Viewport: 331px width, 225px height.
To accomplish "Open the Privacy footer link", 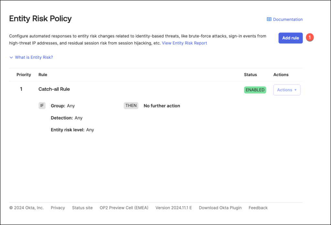I will tap(58, 208).
